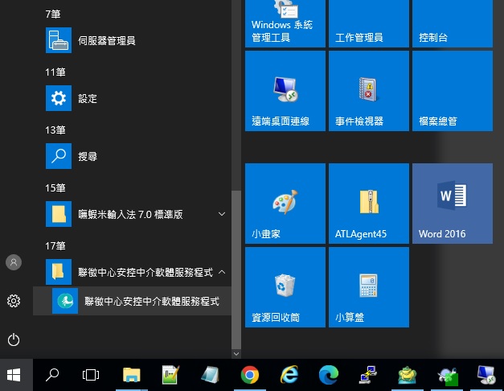Screen dimensions: 504x391
Task: Click the Google Chrome taskbar icon
Action: [249, 374]
